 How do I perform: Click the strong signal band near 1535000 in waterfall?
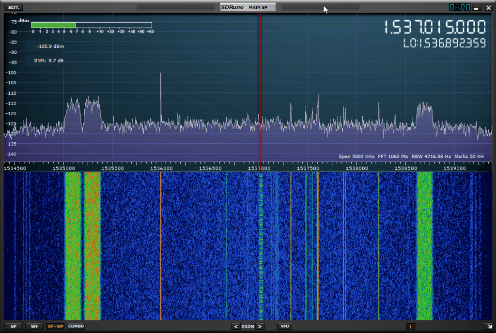73,242
